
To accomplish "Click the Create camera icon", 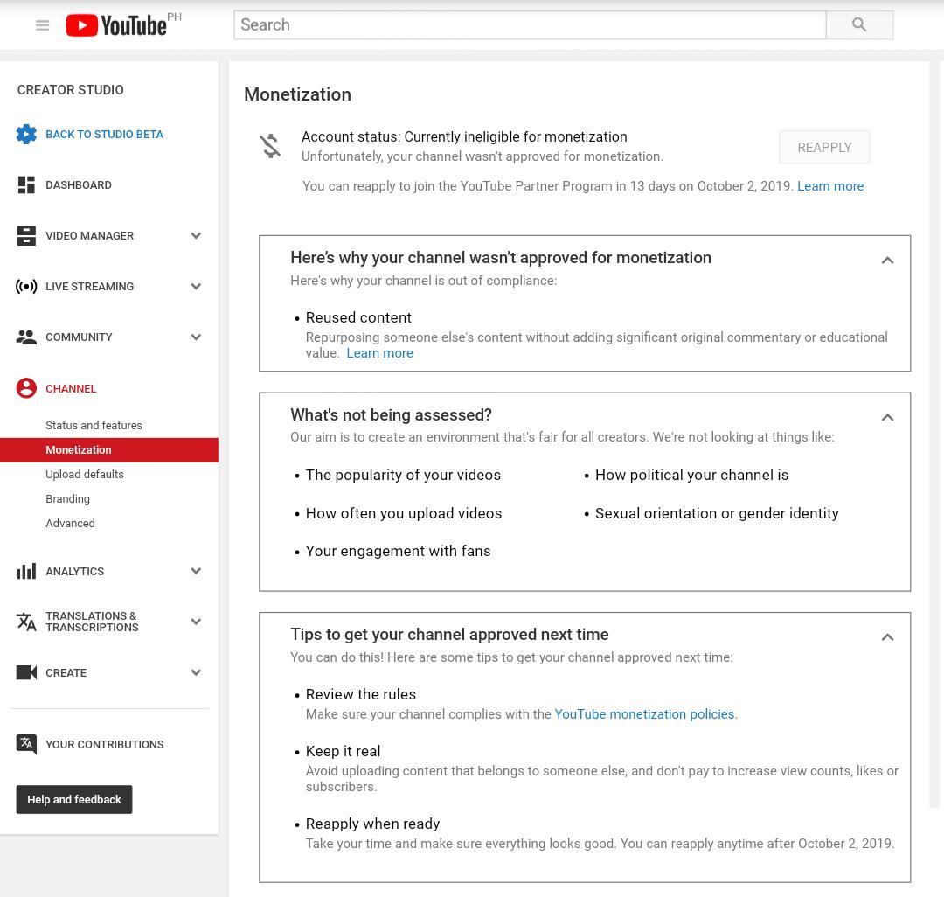I will 26,672.
